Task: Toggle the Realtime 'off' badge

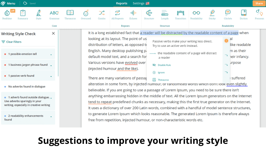Action: [13, 11]
